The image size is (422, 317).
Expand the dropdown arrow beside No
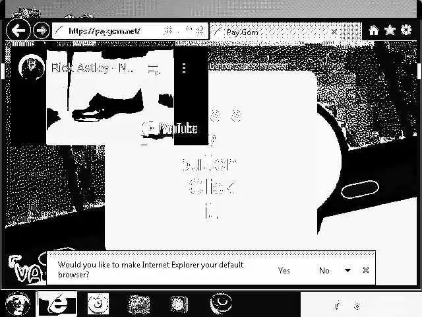coord(347,270)
